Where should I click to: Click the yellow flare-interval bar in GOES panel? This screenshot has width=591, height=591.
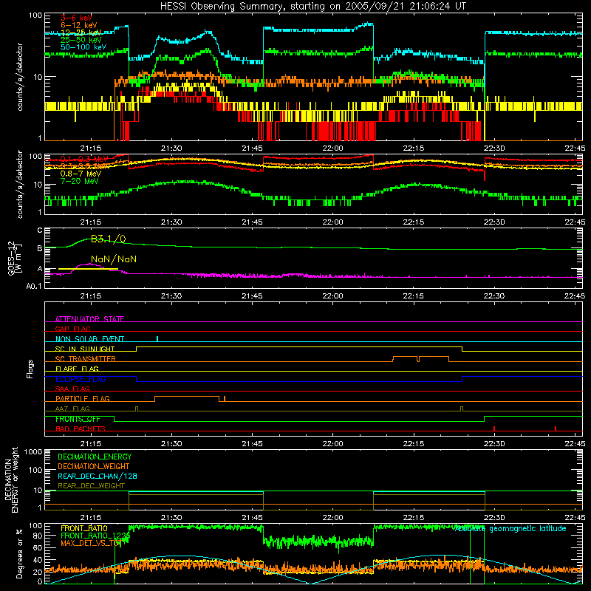(88, 269)
